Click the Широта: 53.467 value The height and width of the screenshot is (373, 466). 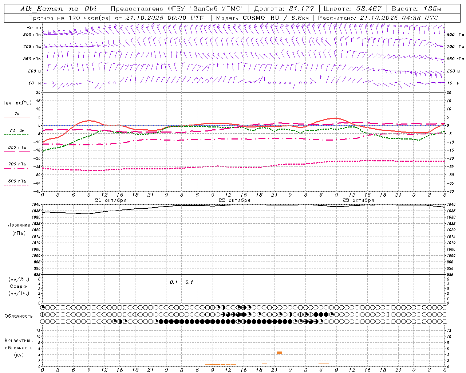[352, 9]
